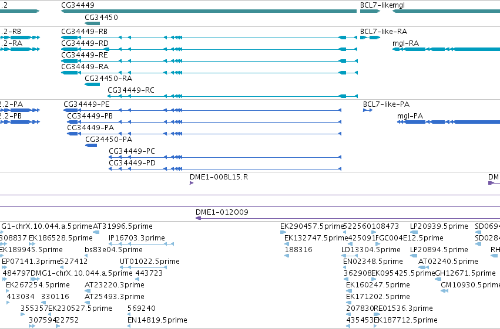The image size is (500, 329).
Task: Select the CG34449-RB transcript label
Action: point(84,32)
